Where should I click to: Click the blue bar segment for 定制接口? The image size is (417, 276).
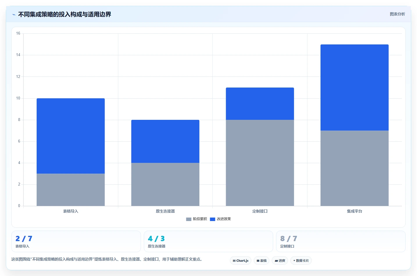tap(260, 104)
